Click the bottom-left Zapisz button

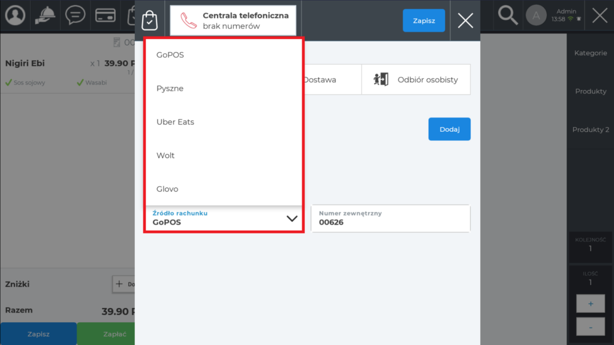(x=38, y=334)
